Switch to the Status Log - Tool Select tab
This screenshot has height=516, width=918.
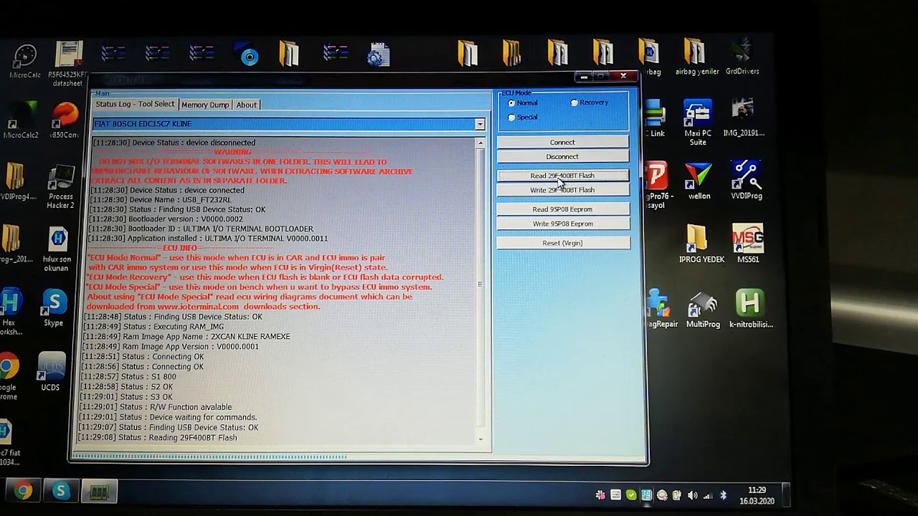[135, 104]
